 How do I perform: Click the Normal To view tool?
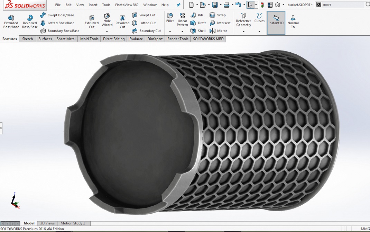click(x=293, y=21)
